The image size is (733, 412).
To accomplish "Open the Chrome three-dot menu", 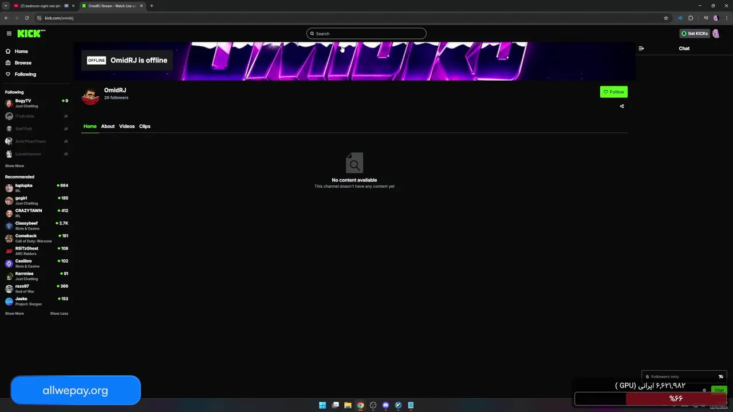I will (726, 18).
